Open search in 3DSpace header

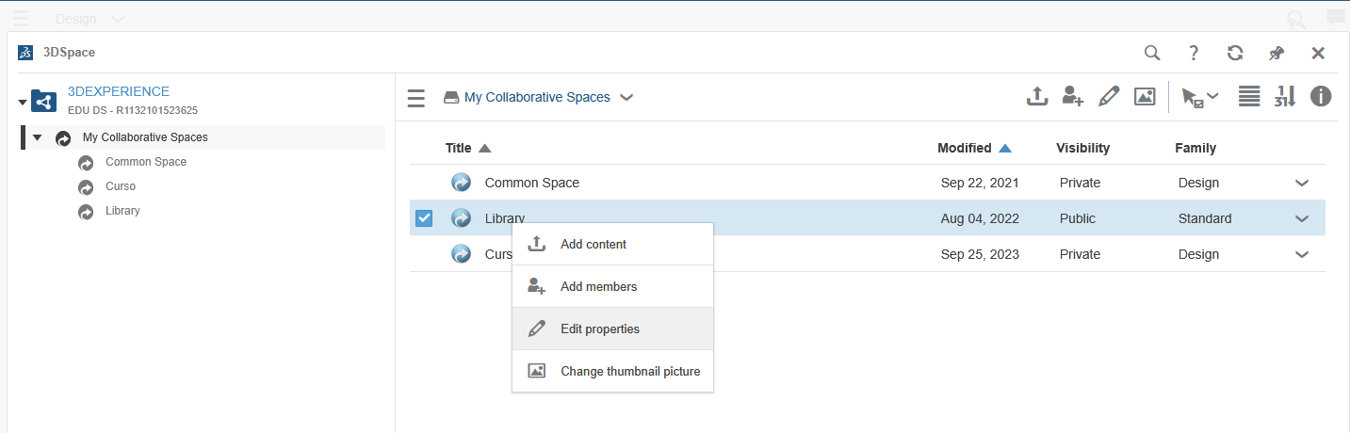1152,53
